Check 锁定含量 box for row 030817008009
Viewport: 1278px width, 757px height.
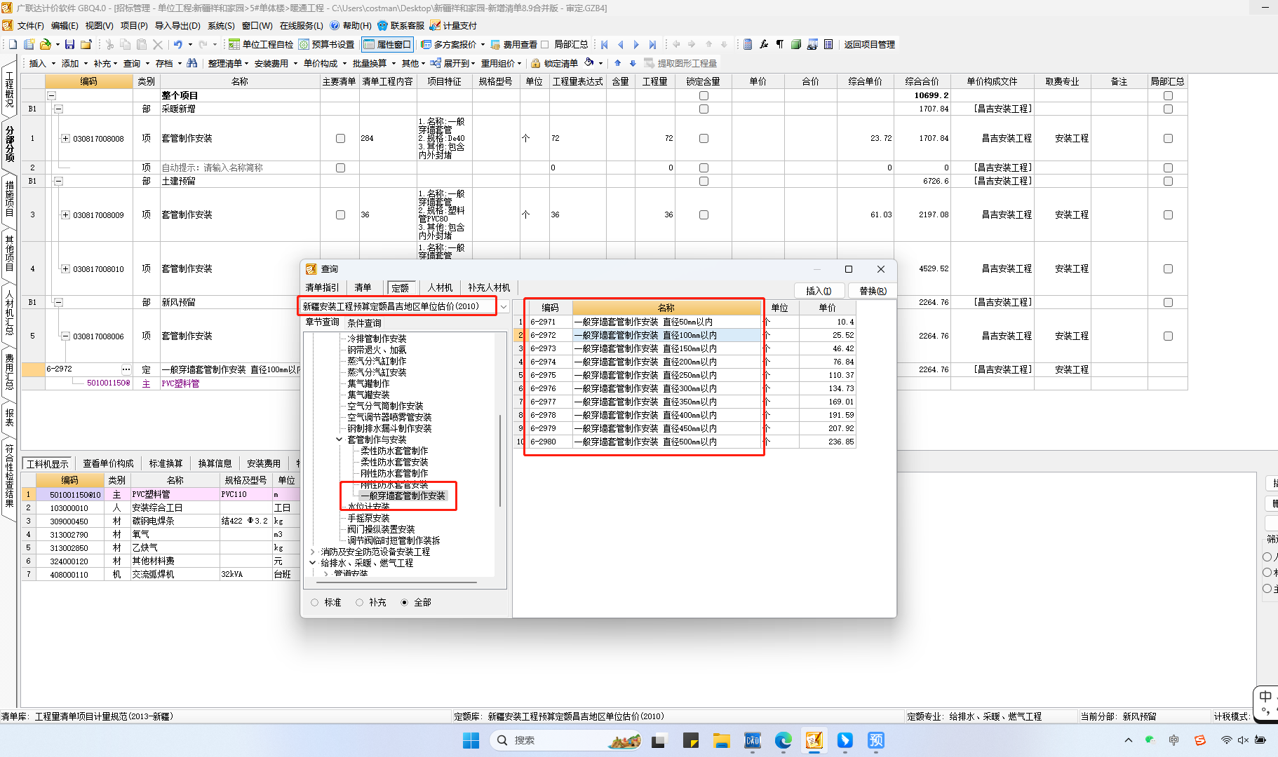tap(704, 215)
